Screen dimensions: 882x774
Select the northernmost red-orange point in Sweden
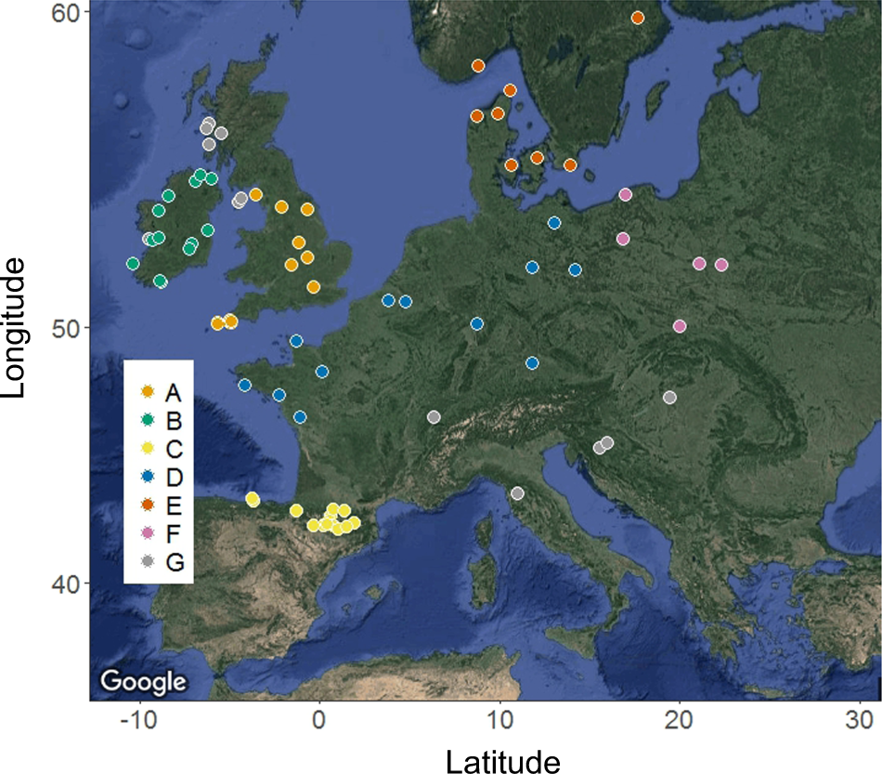(x=638, y=18)
